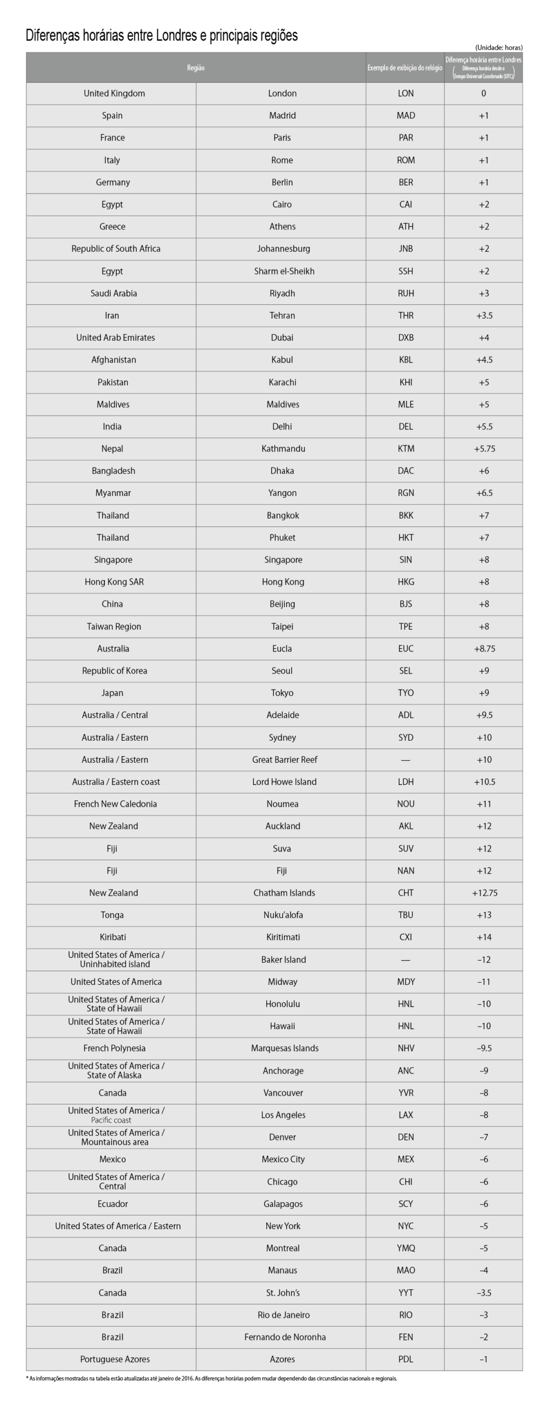Select the 'Galapagos' city cell
549x1411 pixels.
[283, 1204]
